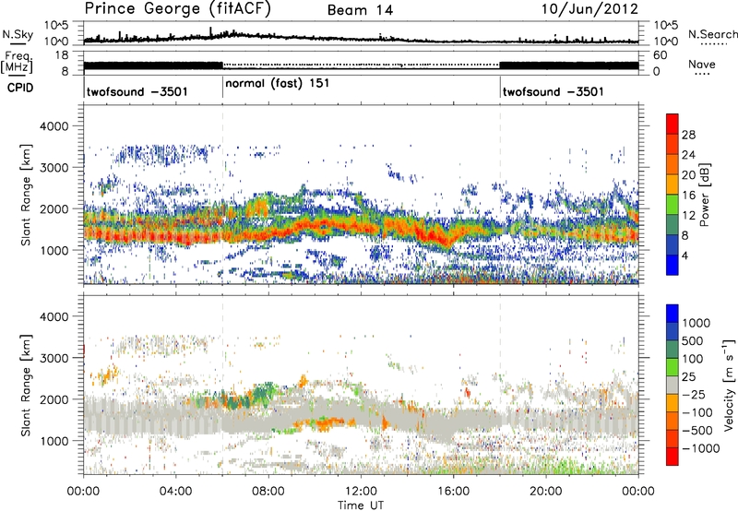Click the 'normal (fast) 151' label
Screen dimensions: 738x511
278,84
